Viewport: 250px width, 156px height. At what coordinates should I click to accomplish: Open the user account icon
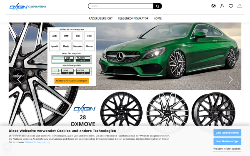(222, 6)
